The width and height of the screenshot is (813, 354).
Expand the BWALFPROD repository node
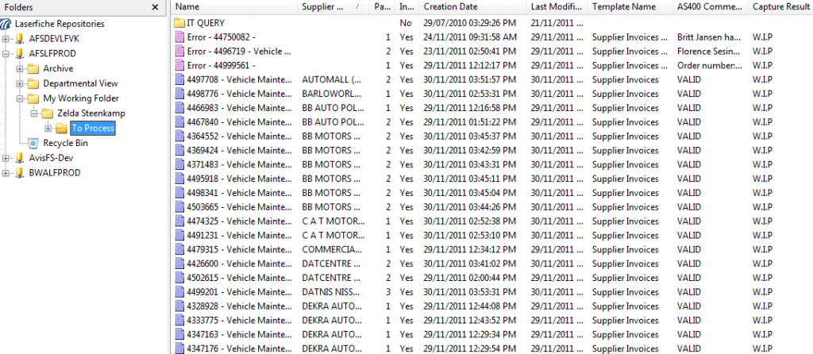point(6,172)
